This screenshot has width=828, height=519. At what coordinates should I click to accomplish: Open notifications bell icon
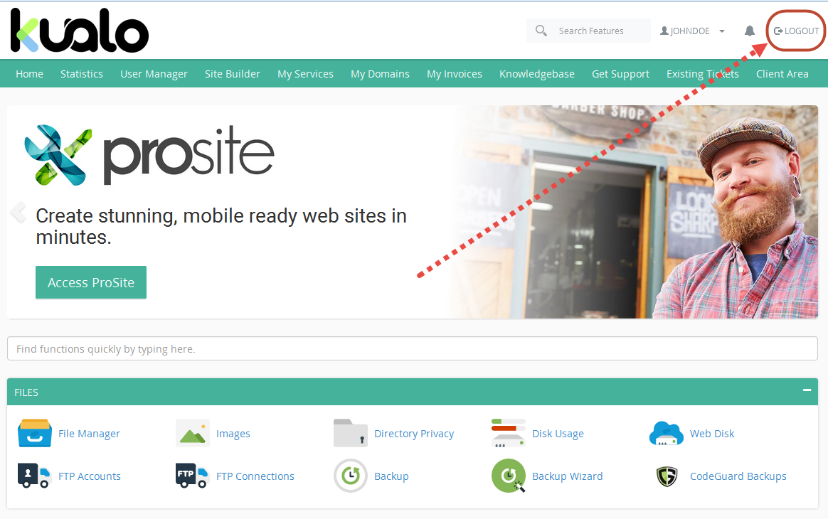click(x=749, y=31)
